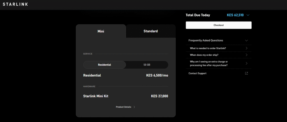Screen dimensions: 287x122
Task: Open Product Details link
Action: 124,107
